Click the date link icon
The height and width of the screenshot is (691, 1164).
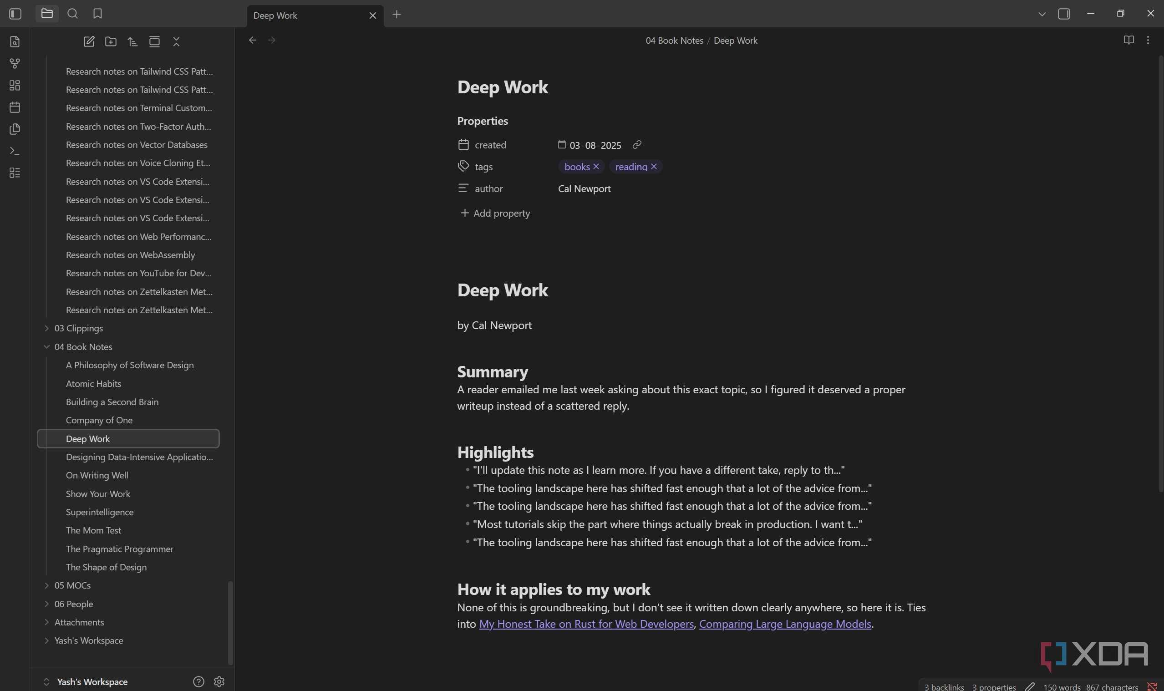click(x=637, y=145)
